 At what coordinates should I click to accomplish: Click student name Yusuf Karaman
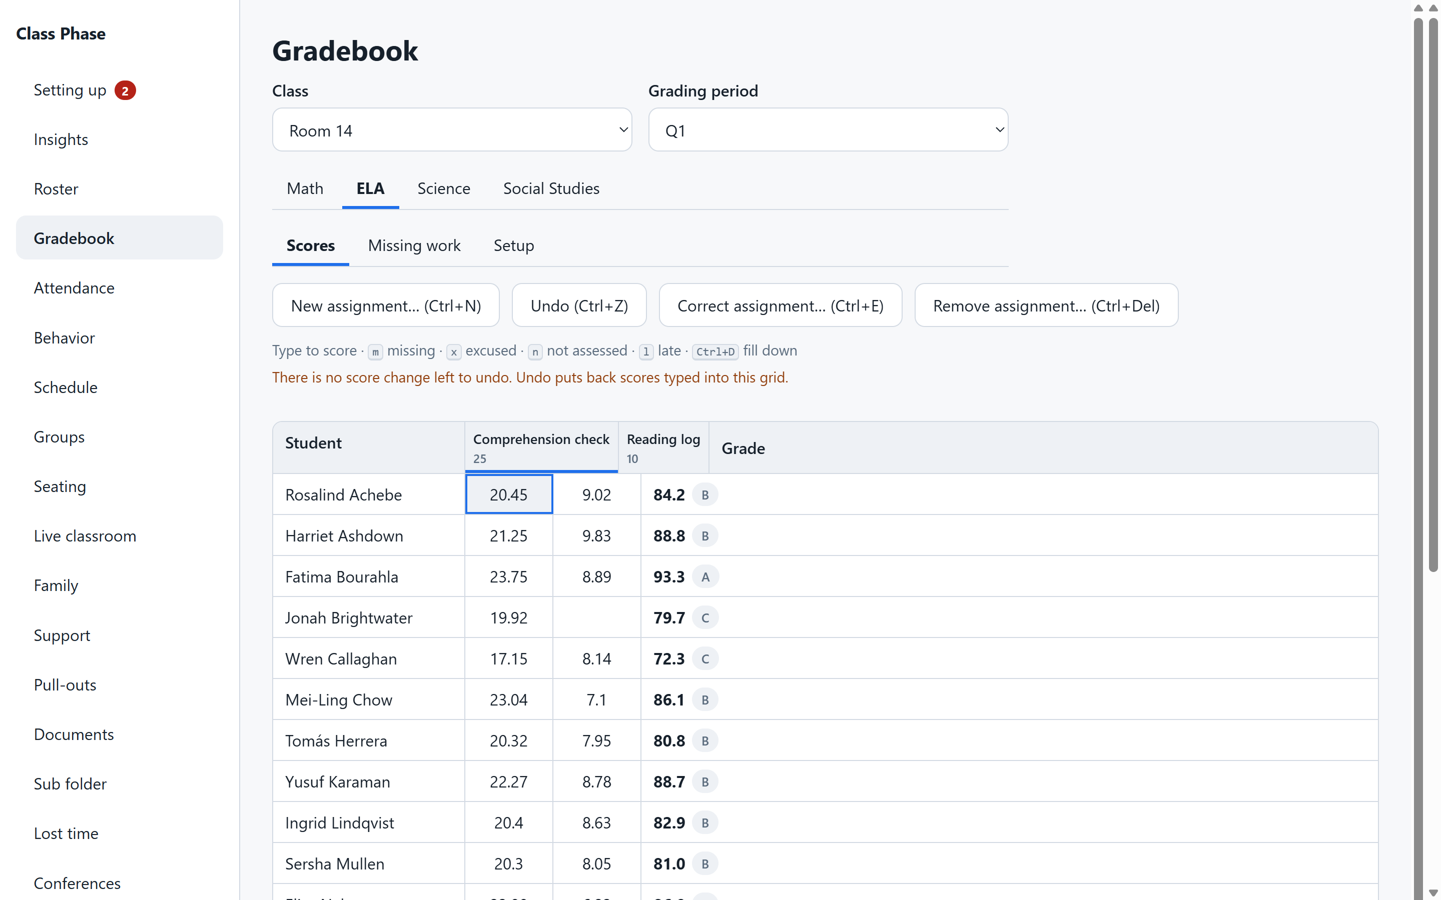pyautogui.click(x=338, y=782)
